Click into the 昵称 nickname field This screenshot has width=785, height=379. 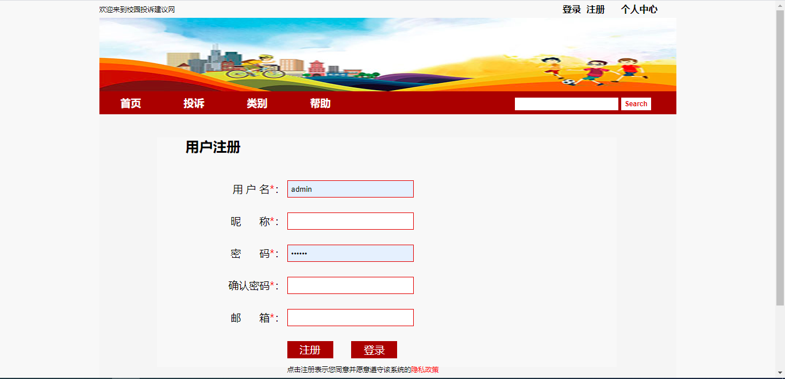tap(351, 221)
